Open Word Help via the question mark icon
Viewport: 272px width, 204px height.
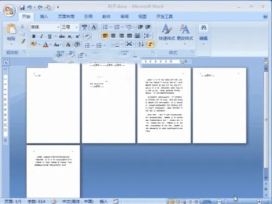tap(265, 16)
